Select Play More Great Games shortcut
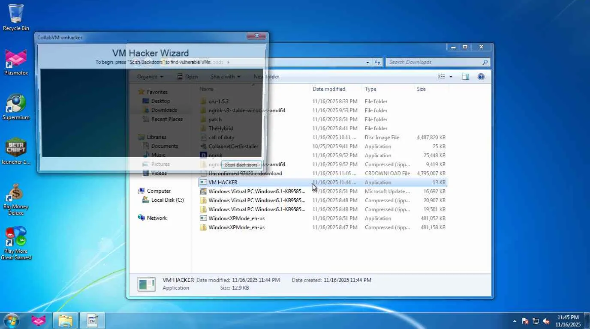This screenshot has height=329, width=590. click(x=16, y=243)
